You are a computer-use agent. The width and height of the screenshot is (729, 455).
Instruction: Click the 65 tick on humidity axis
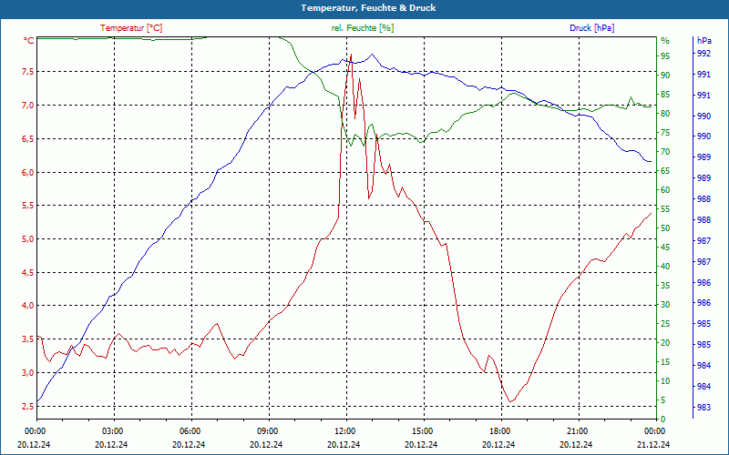(665, 171)
